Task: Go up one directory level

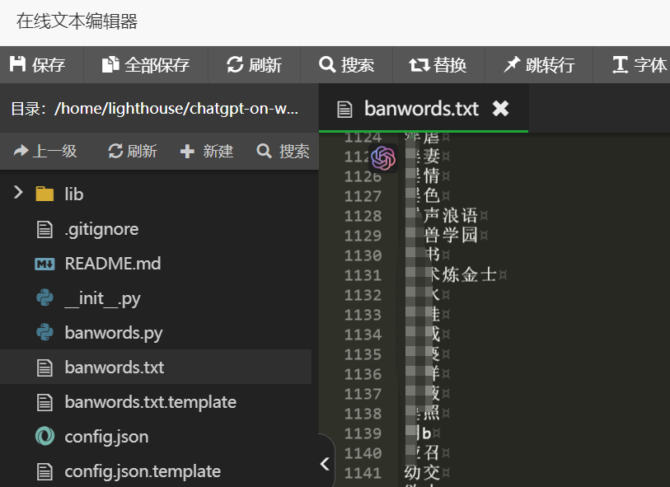Action: click(45, 152)
